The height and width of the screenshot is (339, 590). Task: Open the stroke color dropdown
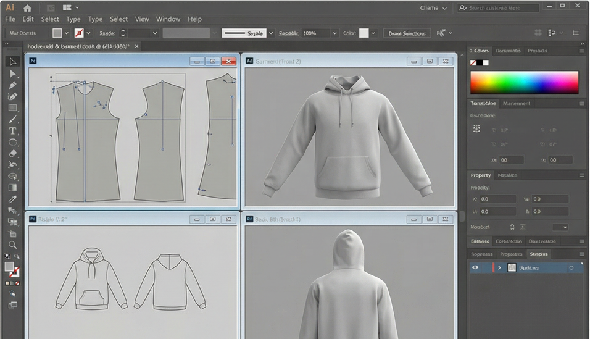[x=89, y=33]
